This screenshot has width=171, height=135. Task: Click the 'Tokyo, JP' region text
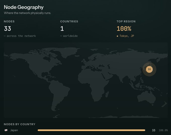pos(127,36)
